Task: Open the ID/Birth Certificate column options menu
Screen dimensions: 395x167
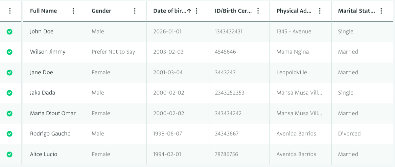Action: point(258,11)
